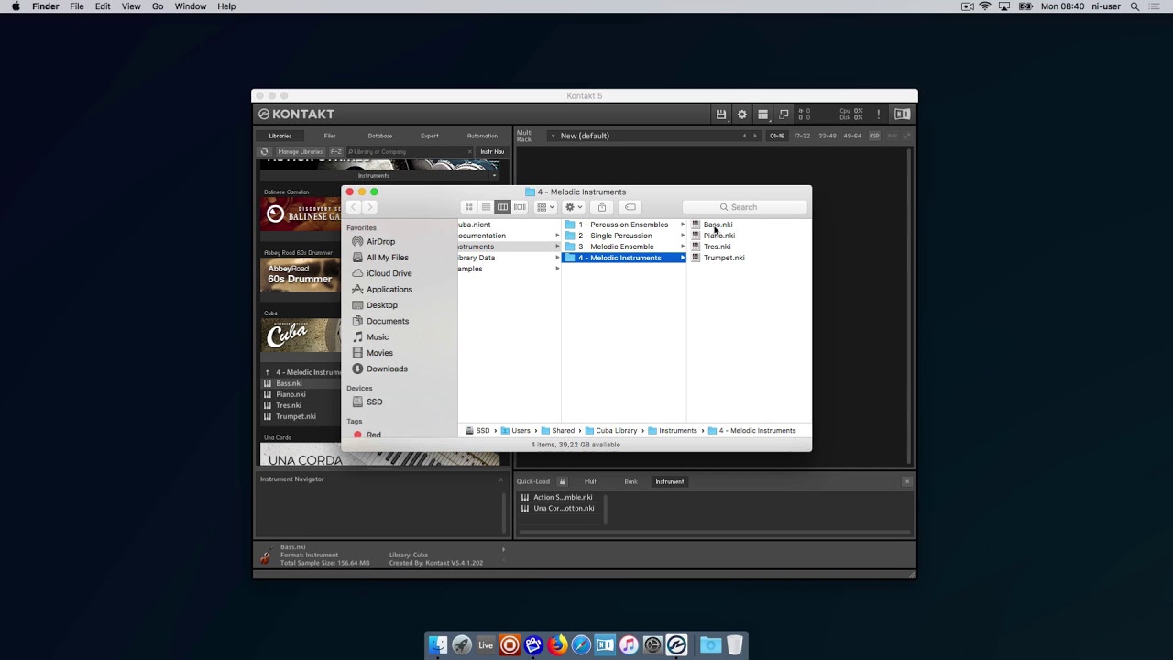Image resolution: width=1173 pixels, height=660 pixels.
Task: Toggle the Instr Nav button
Action: (x=492, y=151)
